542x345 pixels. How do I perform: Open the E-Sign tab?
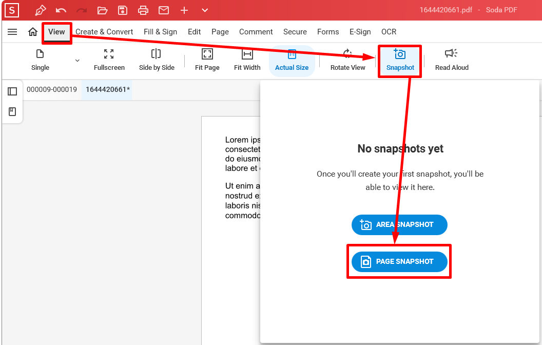(x=360, y=32)
